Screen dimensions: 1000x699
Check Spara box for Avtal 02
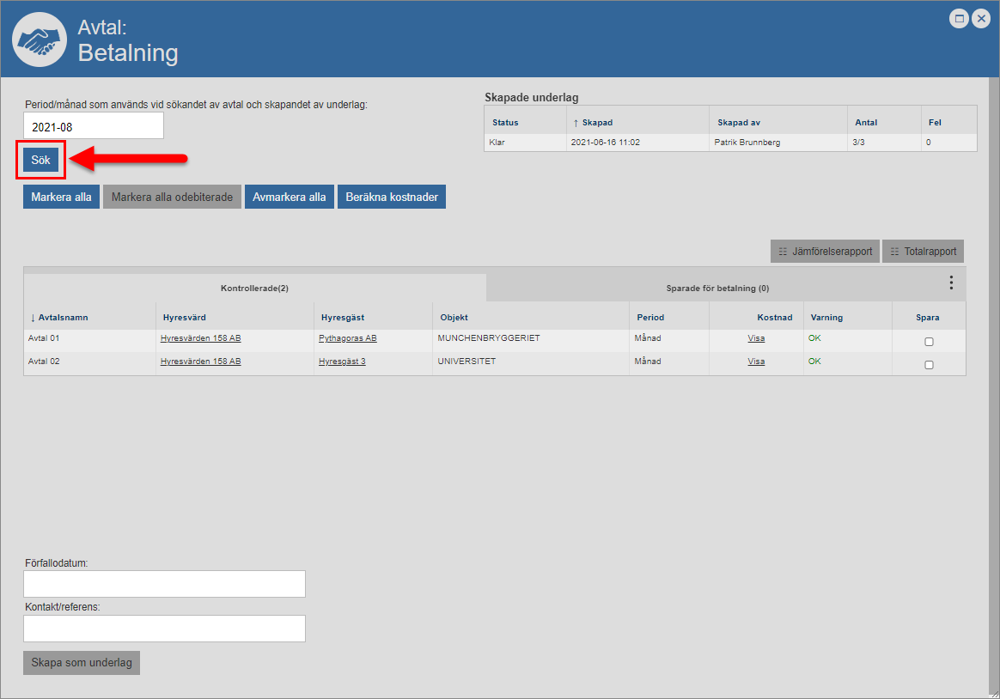coord(929,365)
